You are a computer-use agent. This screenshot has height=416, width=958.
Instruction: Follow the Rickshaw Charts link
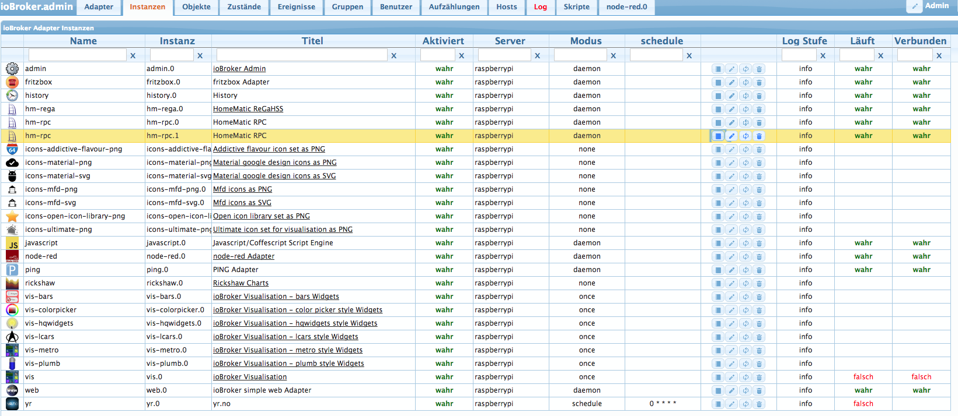tap(241, 283)
